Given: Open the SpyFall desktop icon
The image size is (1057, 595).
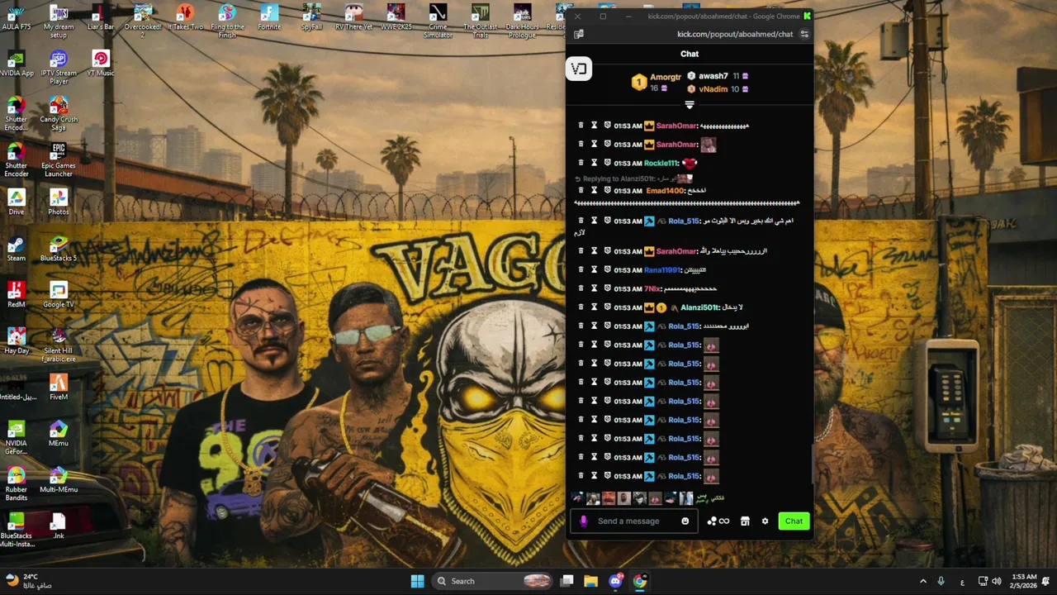Looking at the screenshot, I should click(311, 17).
